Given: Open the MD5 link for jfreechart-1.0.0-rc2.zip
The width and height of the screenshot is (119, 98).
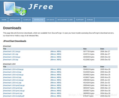Looking at the screenshot, I should [59, 77].
